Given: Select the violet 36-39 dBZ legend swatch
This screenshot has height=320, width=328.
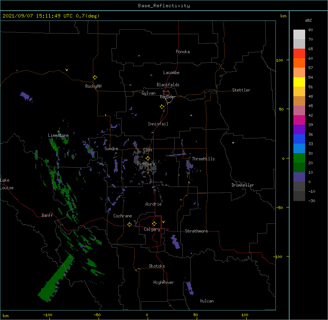Looking at the screenshot, I should click(x=299, y=129).
